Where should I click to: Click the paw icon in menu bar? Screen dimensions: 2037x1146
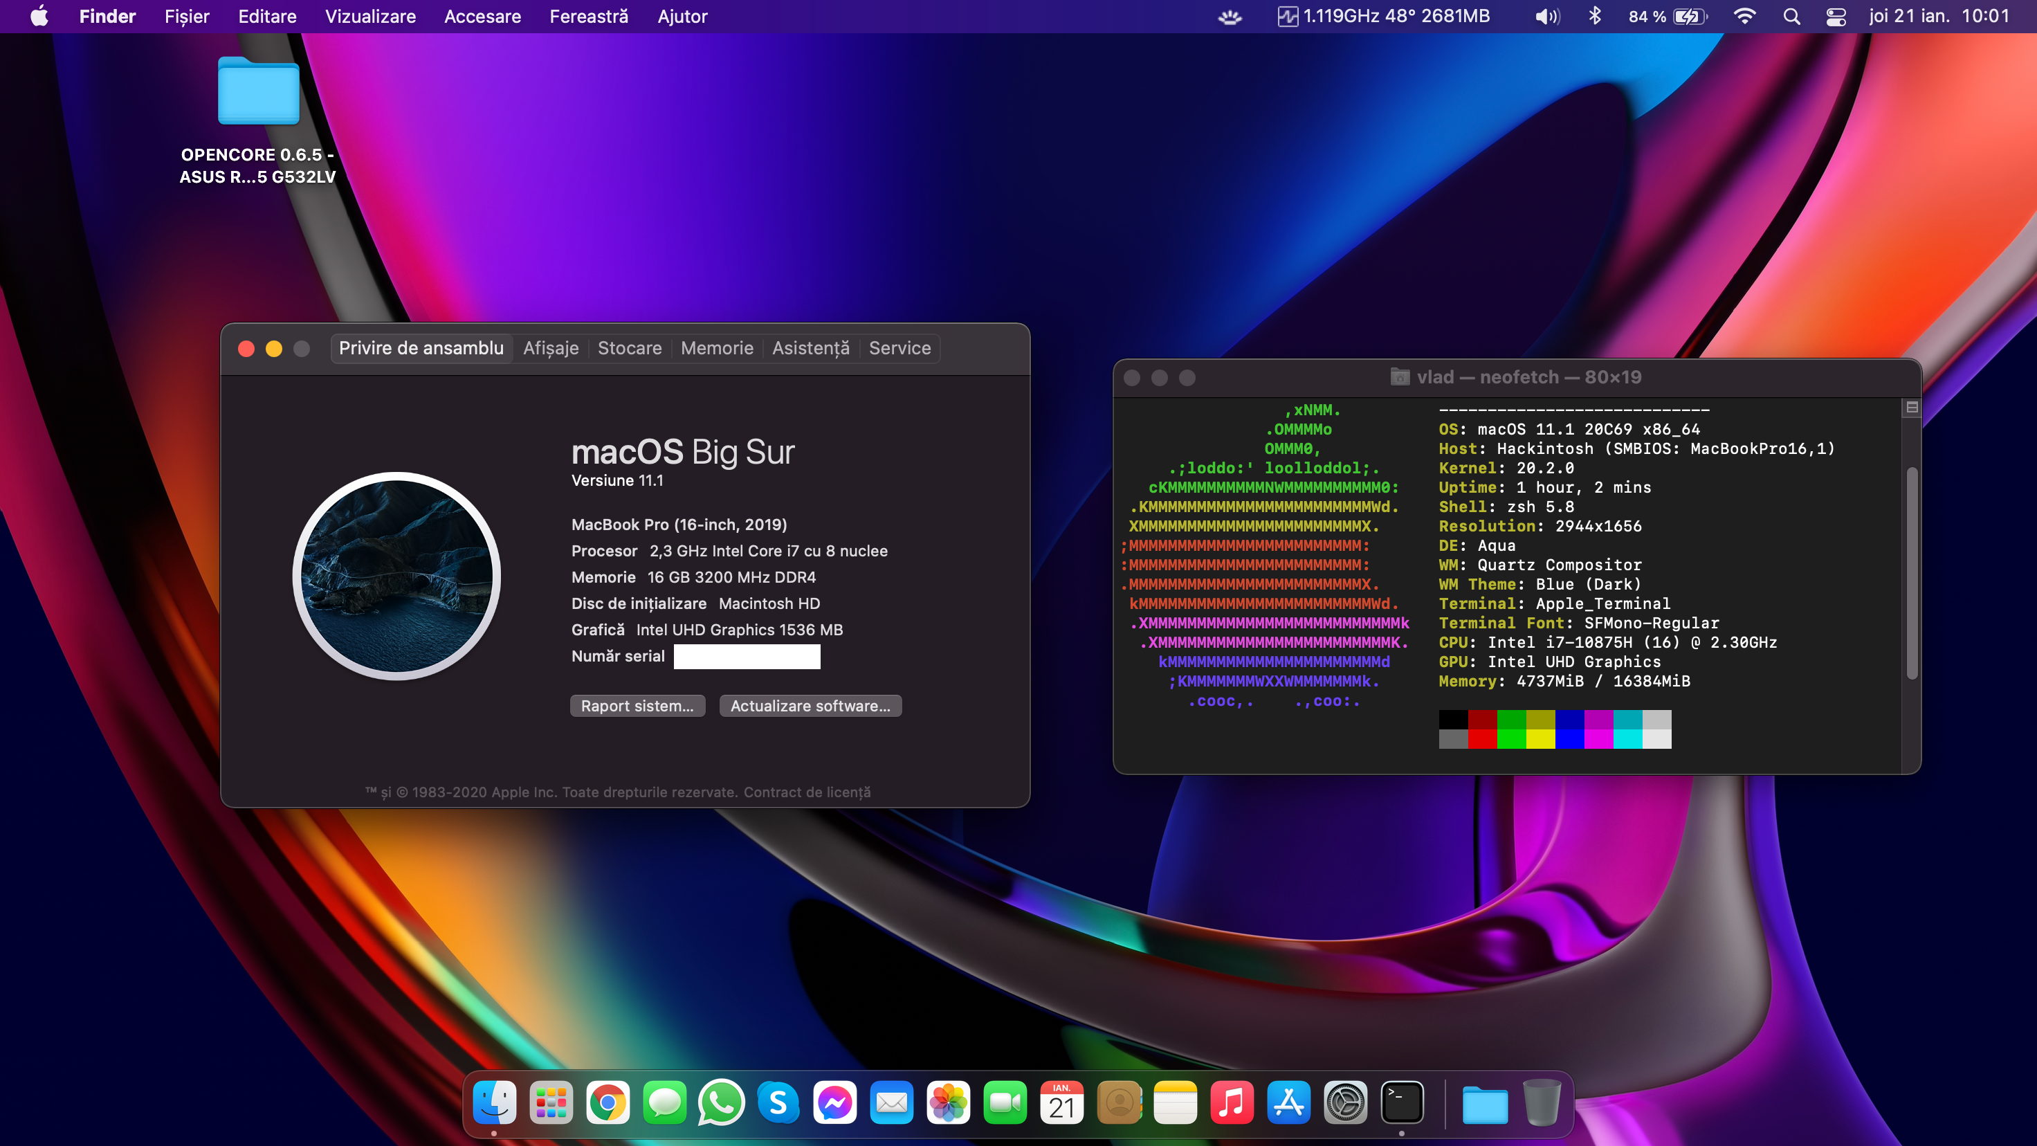tap(1230, 17)
